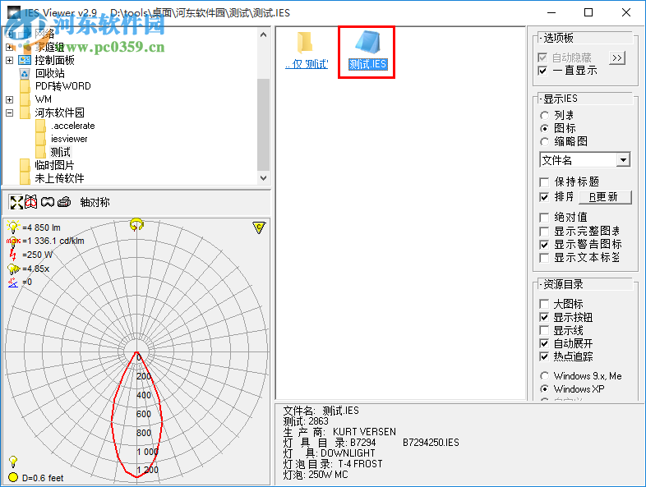Collapse the 河东软件园 tree node
Screen dimensions: 646x487
[x=10, y=113]
